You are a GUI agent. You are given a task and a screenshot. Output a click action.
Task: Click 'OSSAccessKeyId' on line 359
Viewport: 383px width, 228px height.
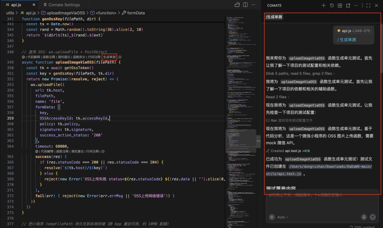point(55,118)
